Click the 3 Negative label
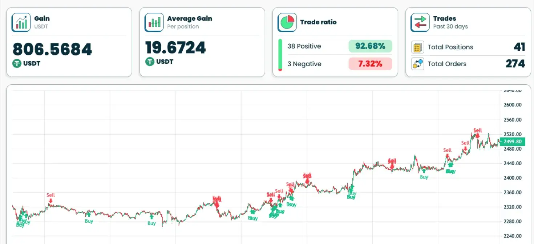The width and height of the screenshot is (534, 244). click(304, 64)
